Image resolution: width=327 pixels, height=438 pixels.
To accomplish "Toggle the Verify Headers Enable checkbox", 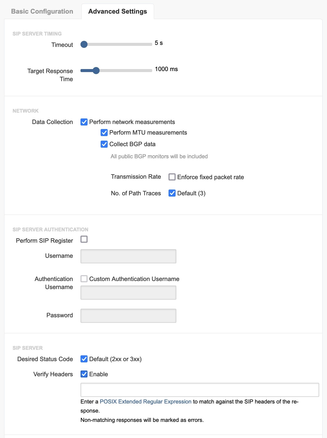I will click(84, 374).
